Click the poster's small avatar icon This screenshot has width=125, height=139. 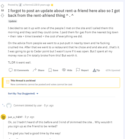click(20, 5)
